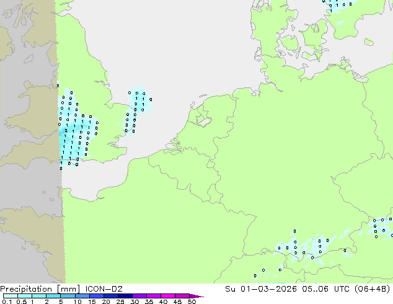Click the 10–15 mm legend swatch
Screen dimensions: 393x304
tap(82, 296)
